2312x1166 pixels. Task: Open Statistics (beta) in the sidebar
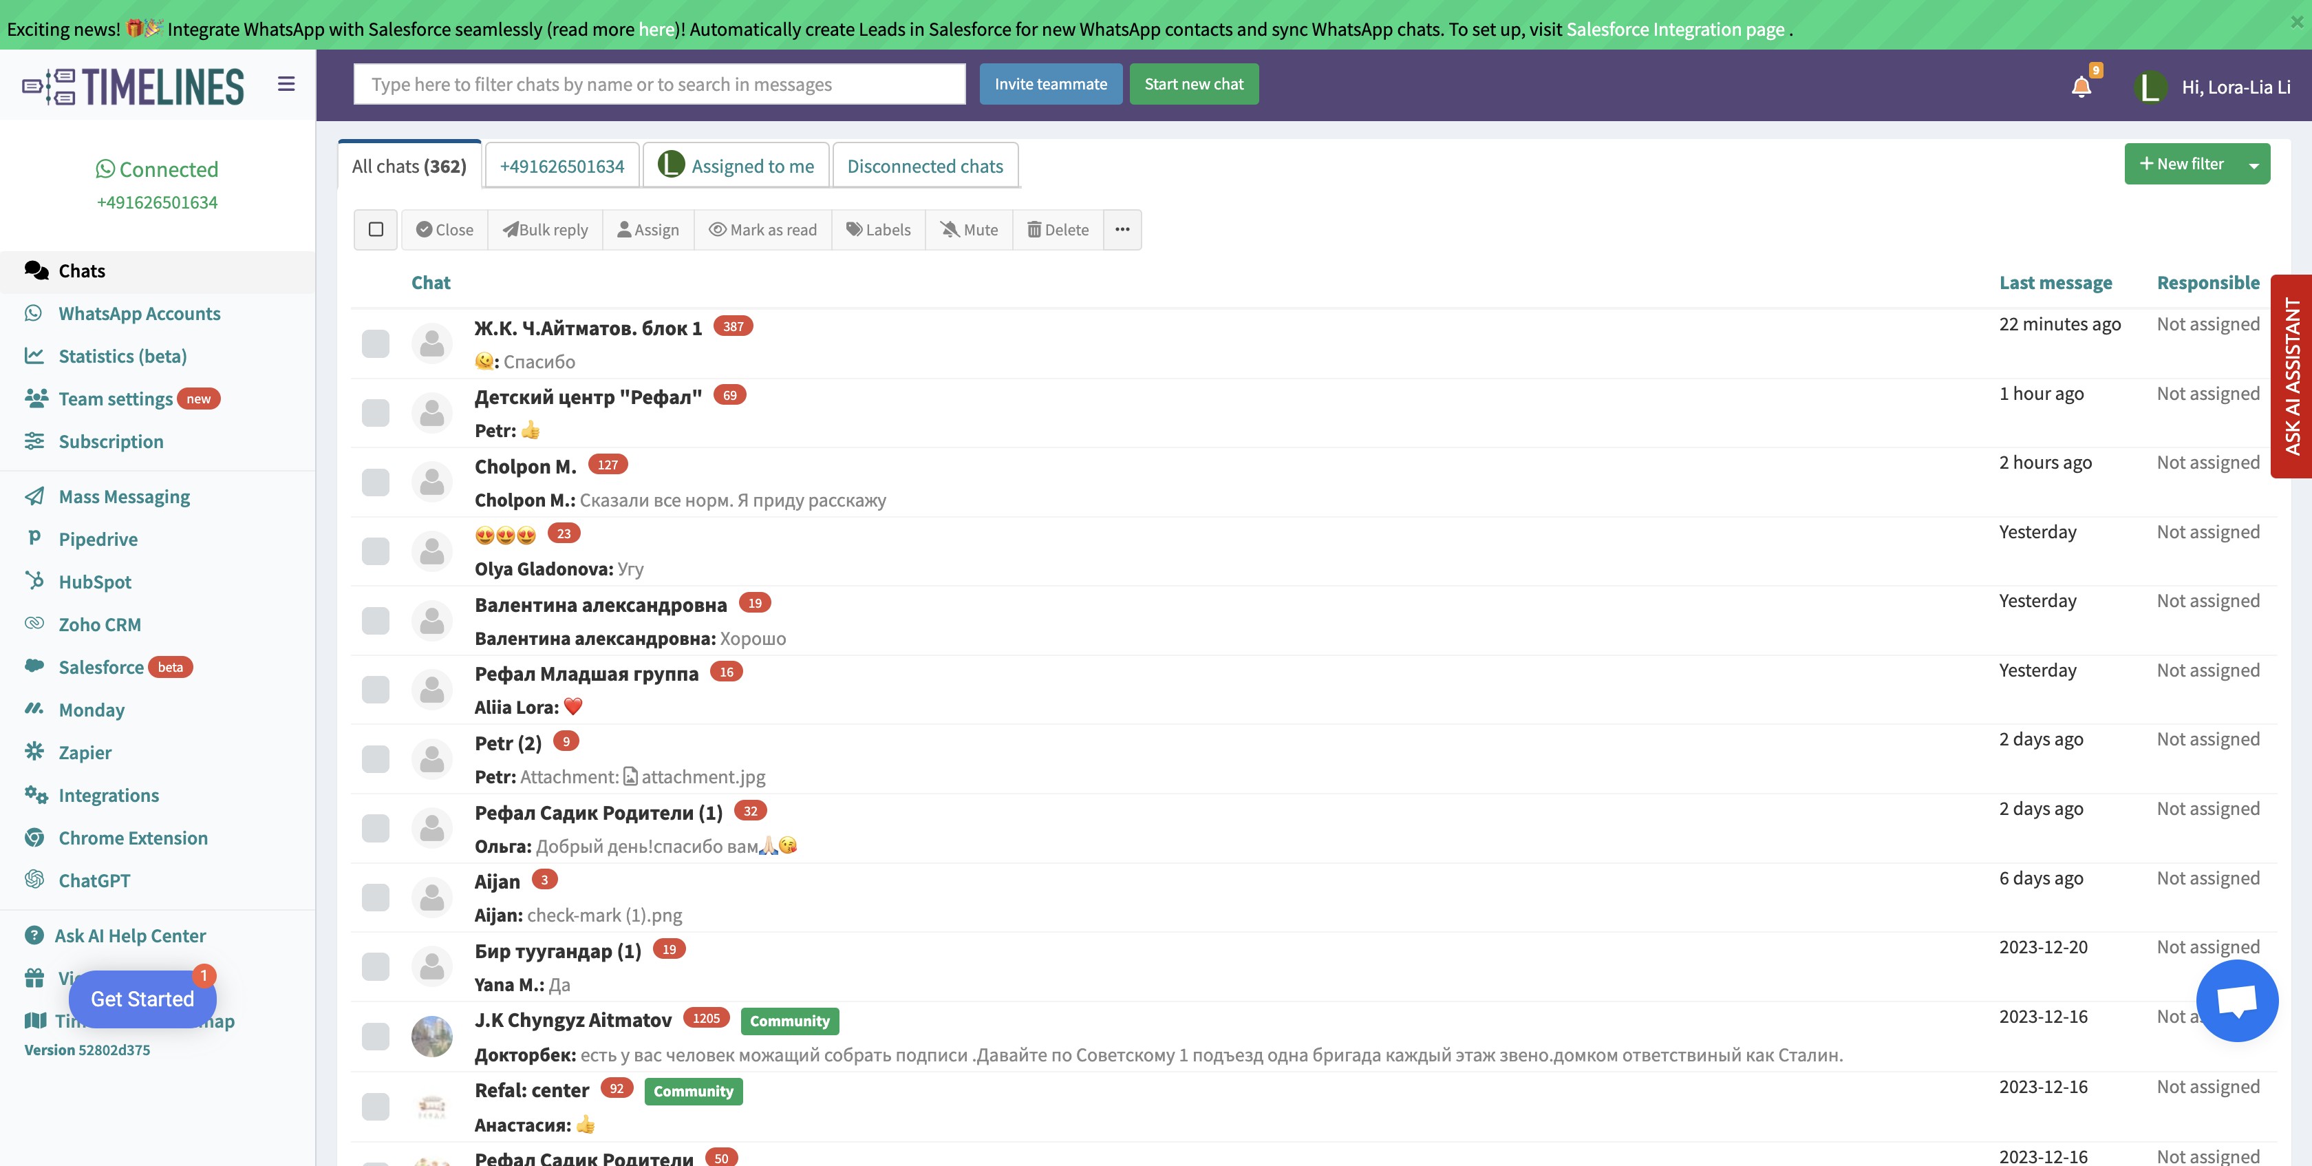122,357
